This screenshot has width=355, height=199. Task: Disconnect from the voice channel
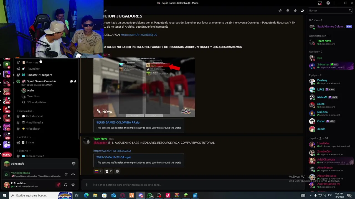(x=73, y=174)
